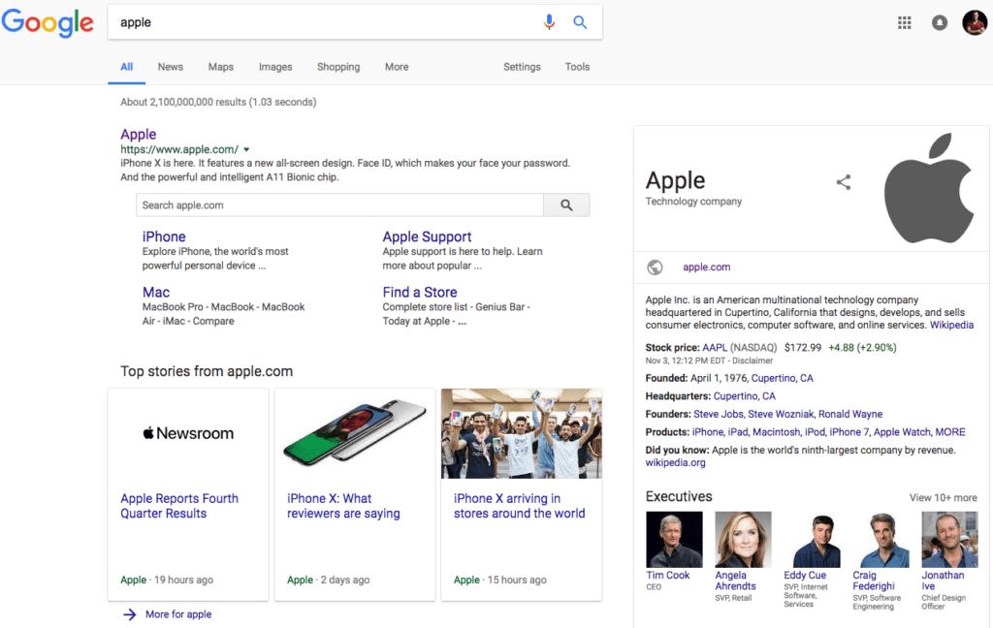Open the iPhone sitelink

164,236
